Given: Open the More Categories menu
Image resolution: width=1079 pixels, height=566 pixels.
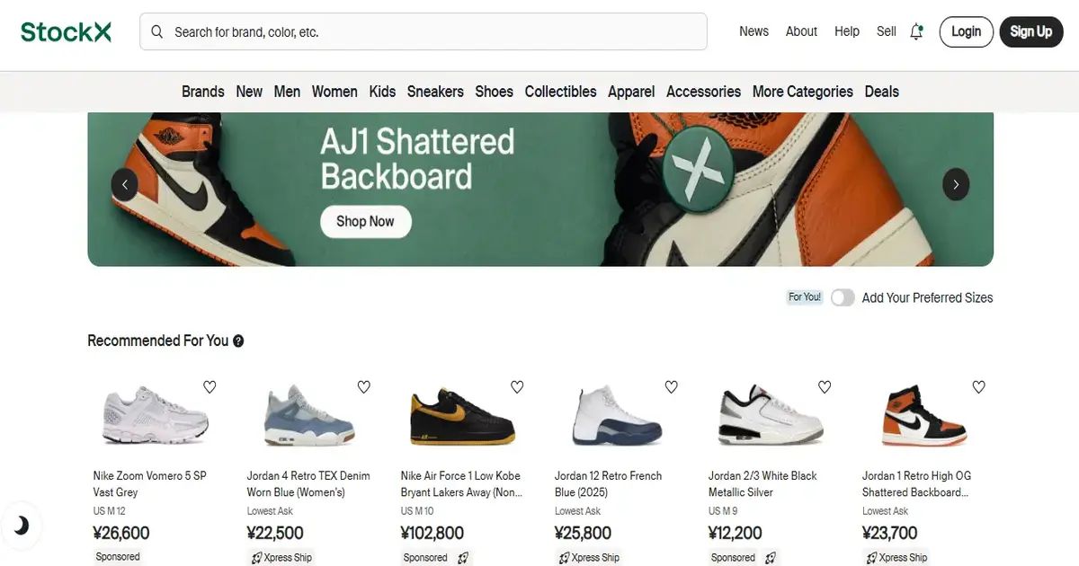Looking at the screenshot, I should [802, 92].
